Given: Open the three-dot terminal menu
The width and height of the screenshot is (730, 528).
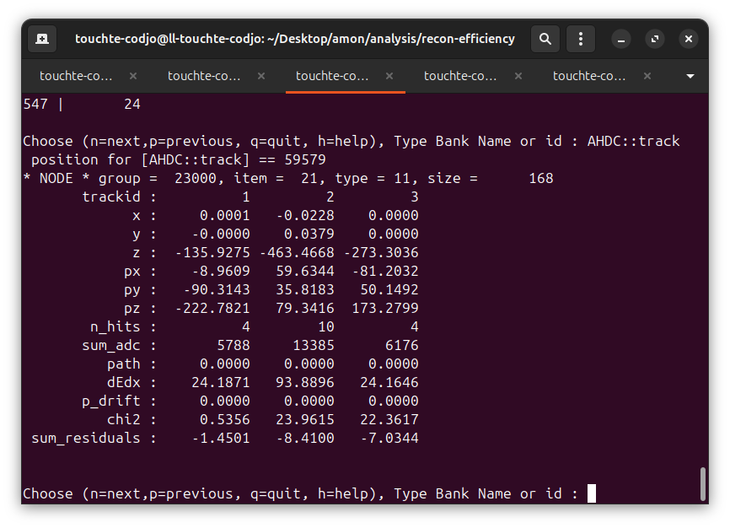Looking at the screenshot, I should click(581, 39).
